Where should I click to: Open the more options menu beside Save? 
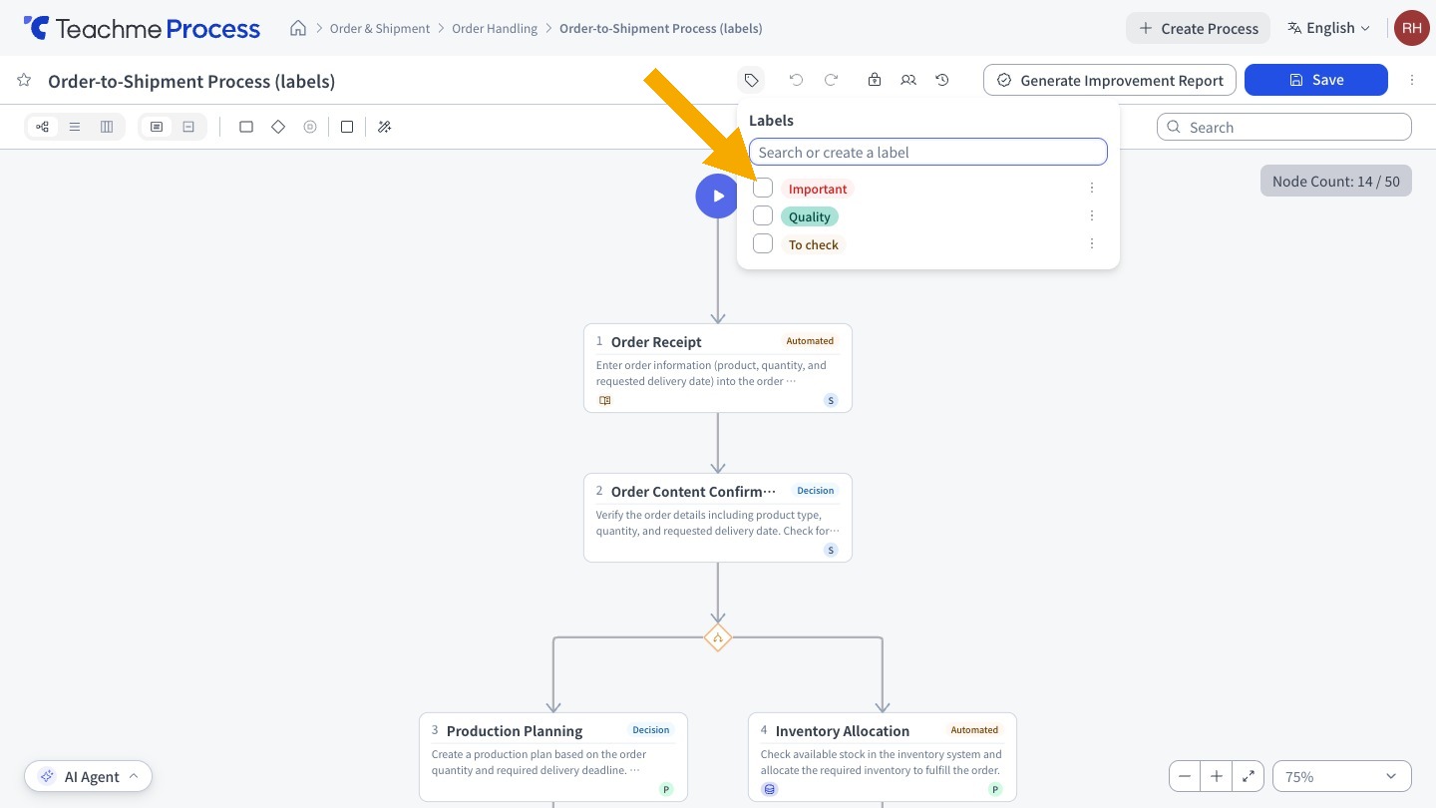(x=1412, y=80)
